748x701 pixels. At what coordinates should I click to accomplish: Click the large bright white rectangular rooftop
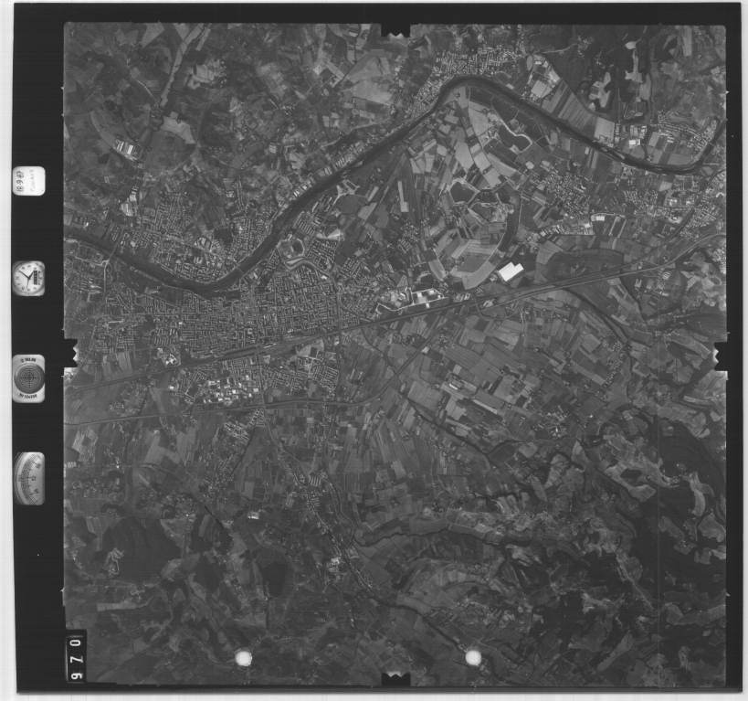510,271
